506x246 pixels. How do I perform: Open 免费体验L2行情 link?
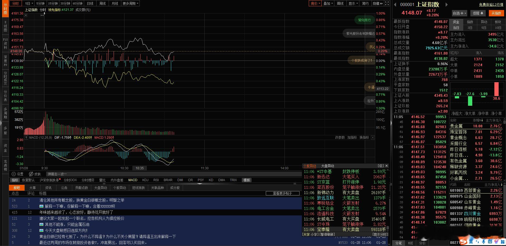coord(491,4)
